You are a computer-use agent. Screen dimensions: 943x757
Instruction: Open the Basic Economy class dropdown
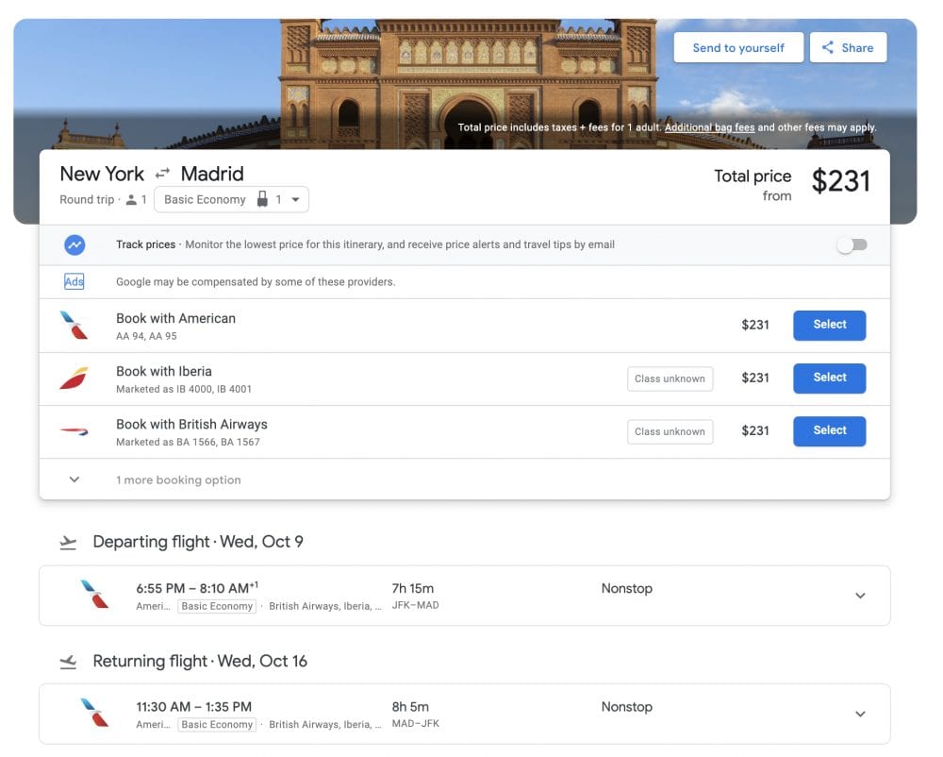pyautogui.click(x=204, y=199)
